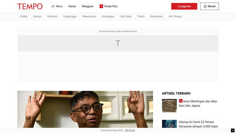The width and height of the screenshot is (236, 133).
Task: Open the Mingguan edition
Action: point(88,6)
